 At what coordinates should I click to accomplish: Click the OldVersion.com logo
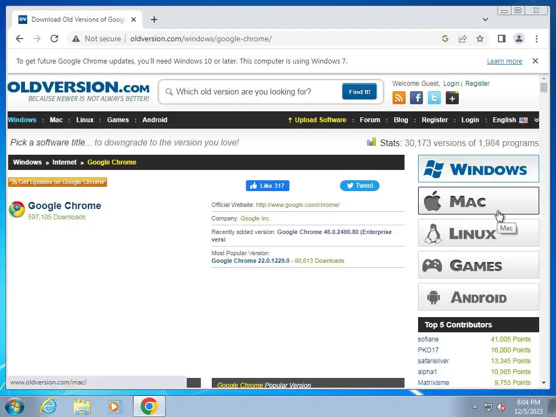point(79,91)
